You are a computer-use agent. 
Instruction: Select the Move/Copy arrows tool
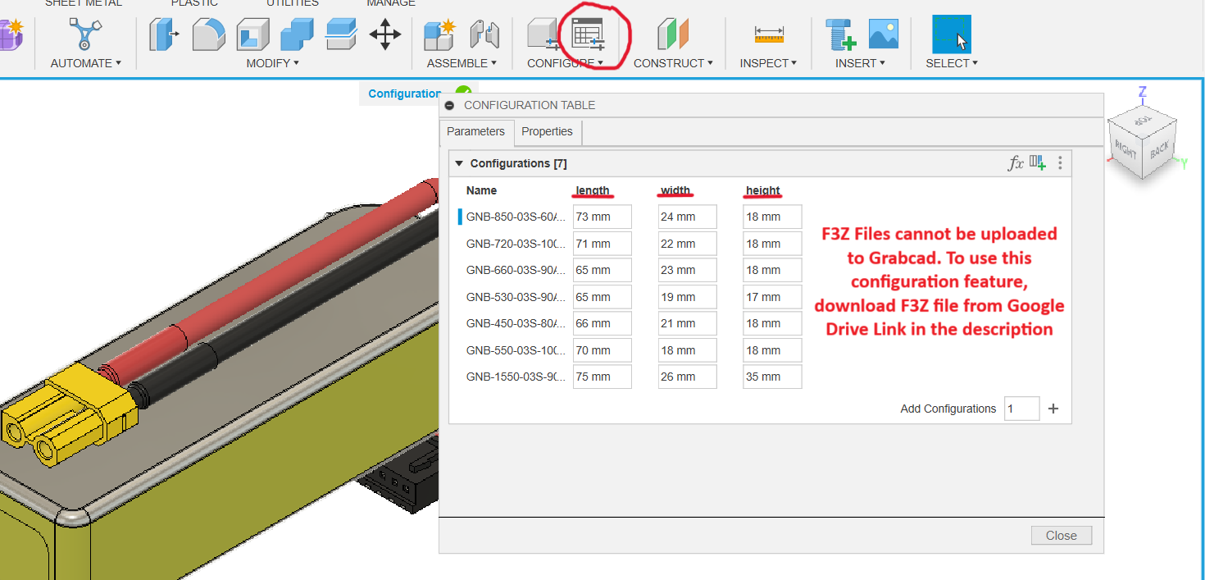click(384, 34)
